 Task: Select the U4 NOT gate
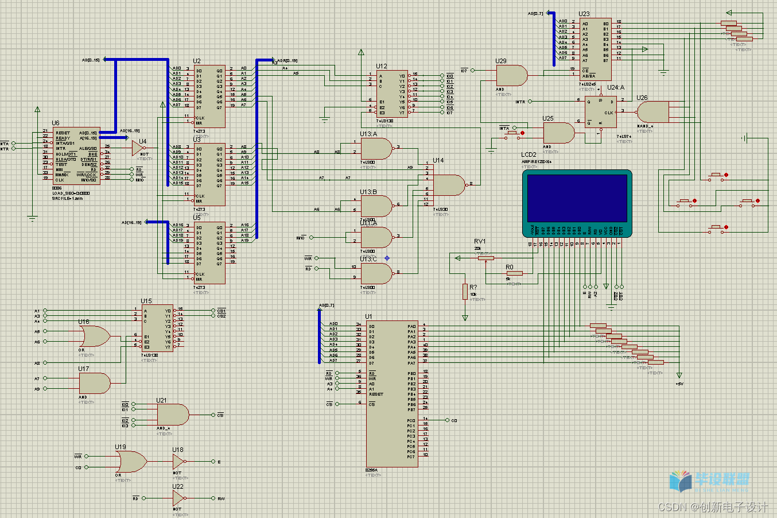(138, 148)
